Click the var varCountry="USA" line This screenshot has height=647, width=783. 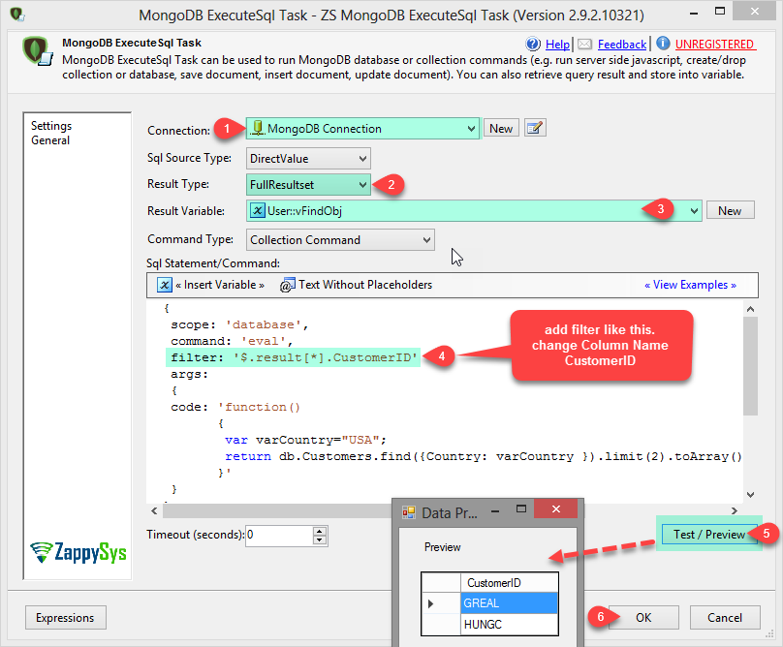coord(305,440)
